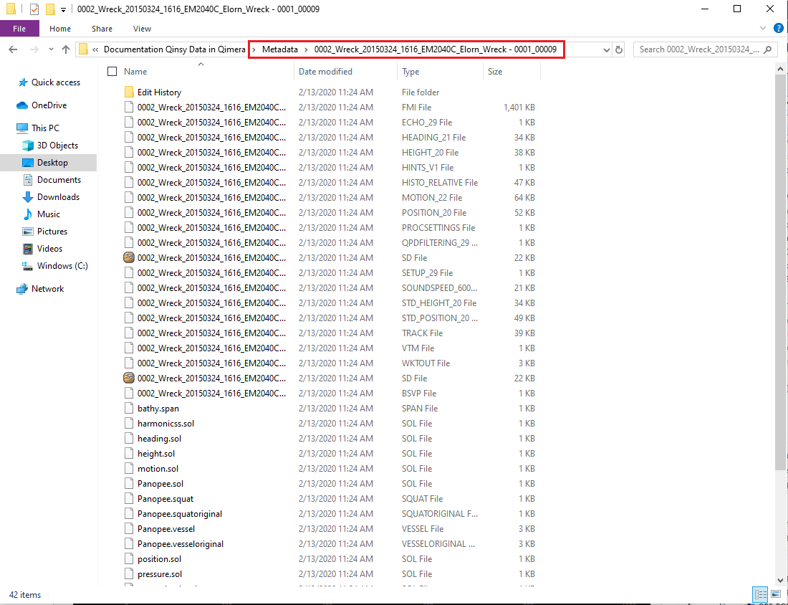Open Properties via the Quick Access Toolbar icon
This screenshot has height=605, width=788.
33,9
